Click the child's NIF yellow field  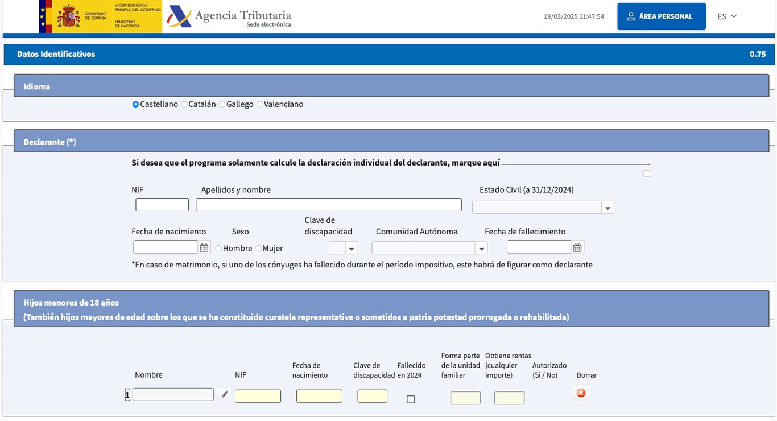pyautogui.click(x=258, y=396)
